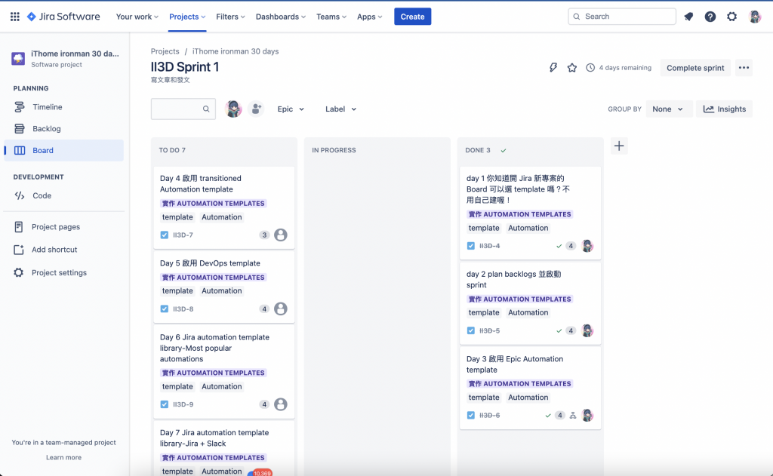Open Timeline in the sidebar

tap(64, 107)
